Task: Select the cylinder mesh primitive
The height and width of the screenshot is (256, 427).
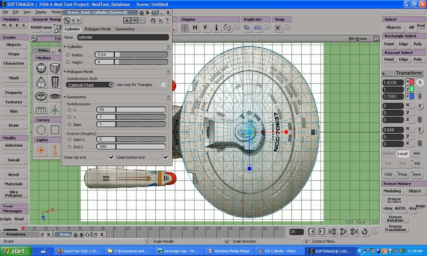Action: point(55,82)
